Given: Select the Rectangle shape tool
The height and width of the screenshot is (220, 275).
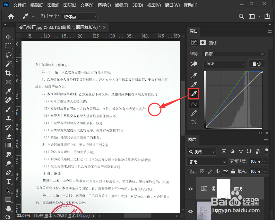Looking at the screenshot, I should pos(8,199).
